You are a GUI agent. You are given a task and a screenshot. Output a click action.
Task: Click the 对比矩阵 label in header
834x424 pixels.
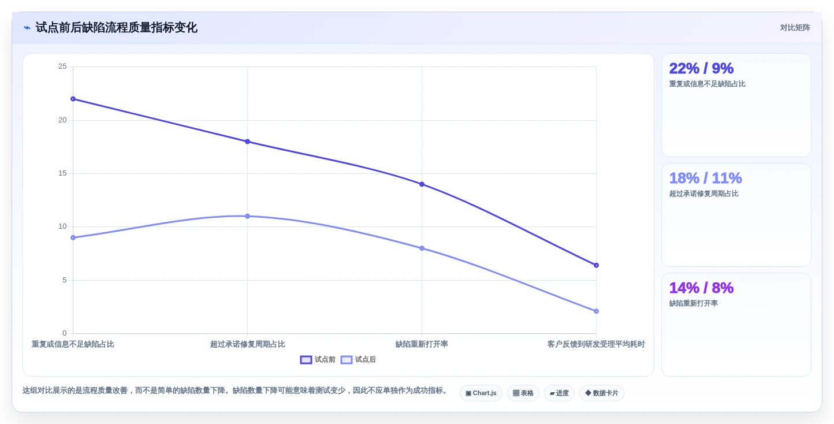[795, 28]
